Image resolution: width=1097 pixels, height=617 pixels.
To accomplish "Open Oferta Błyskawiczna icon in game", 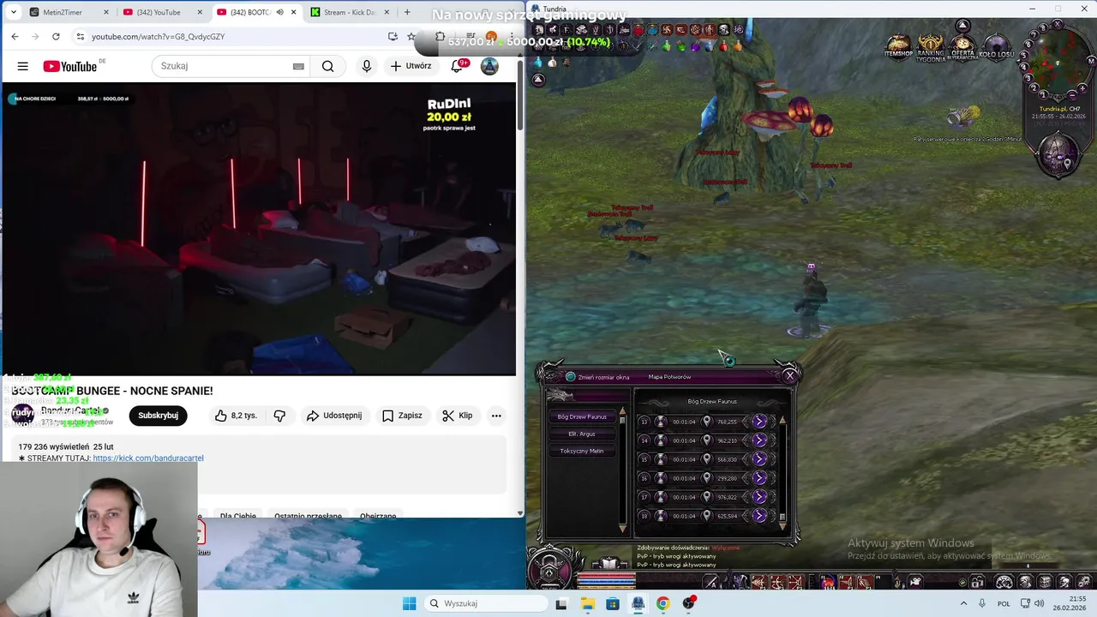I will pos(962,49).
